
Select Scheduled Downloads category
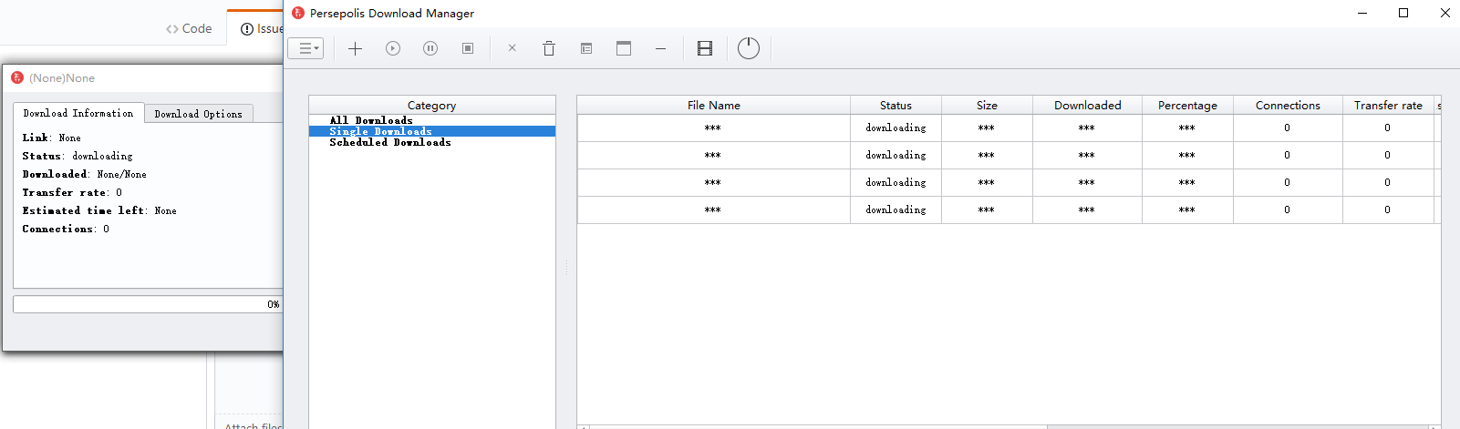coord(390,142)
